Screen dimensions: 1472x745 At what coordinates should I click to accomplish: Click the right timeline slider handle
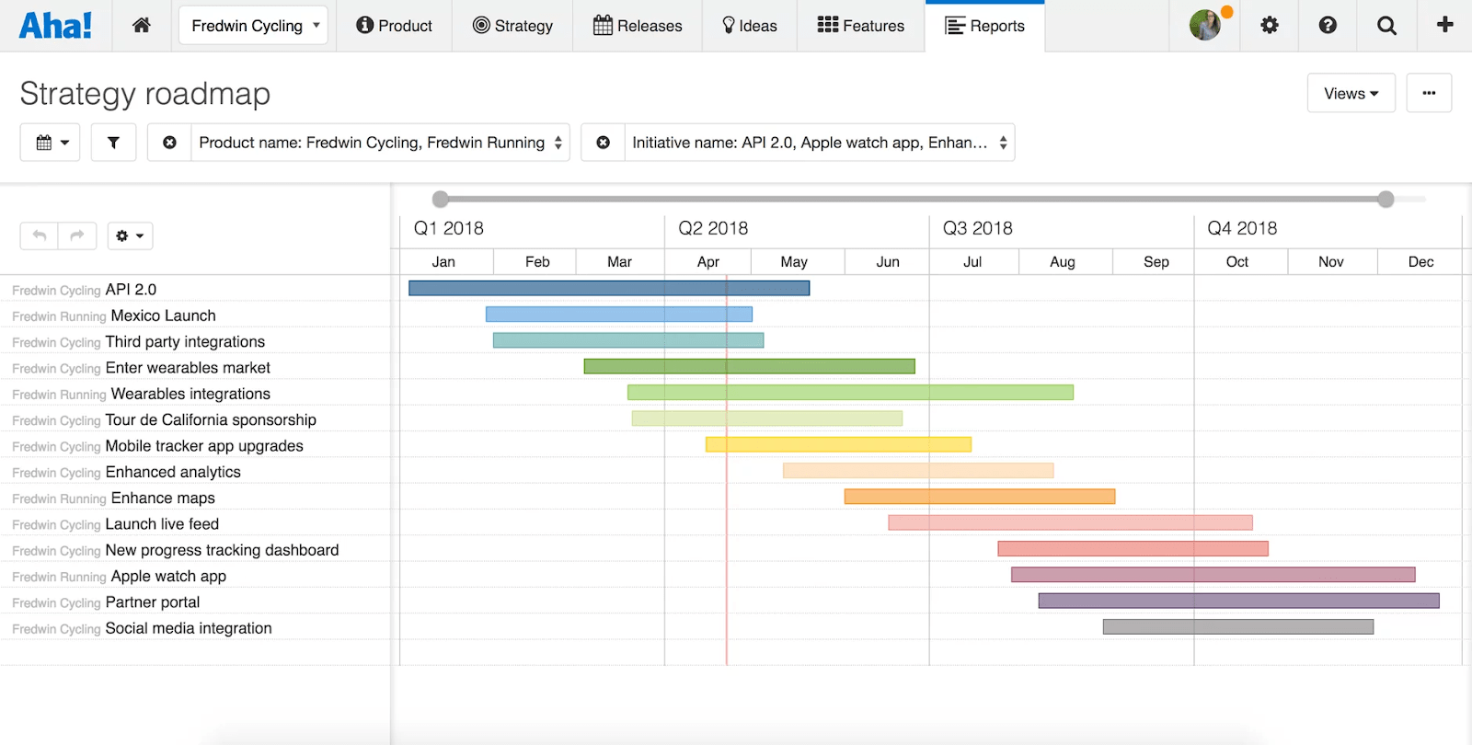click(1386, 199)
